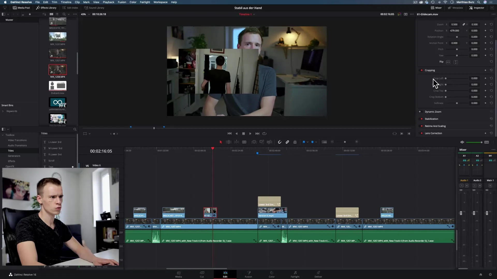Switch to the Deliver page
The image size is (497, 279).
318,274
